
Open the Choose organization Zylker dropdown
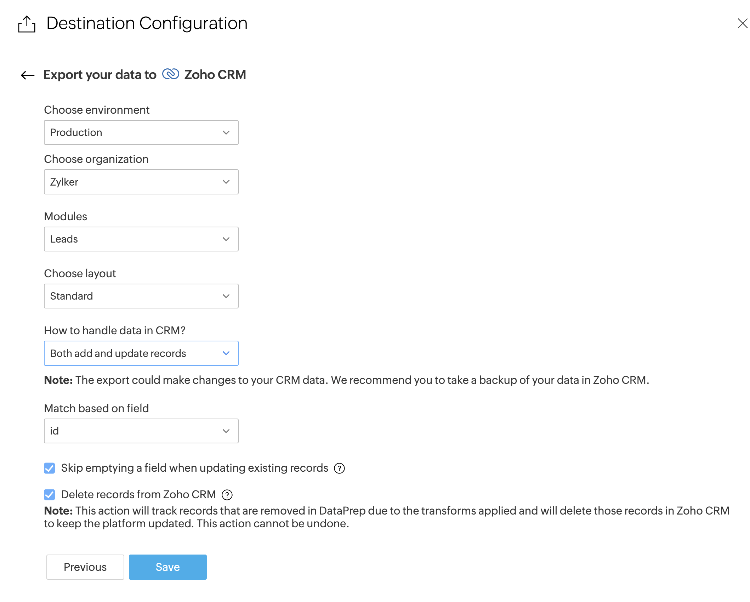pos(141,182)
